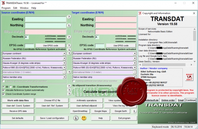Click the question mark icon beside source Easting
The width and height of the screenshot is (198, 129).
(x=69, y=17)
